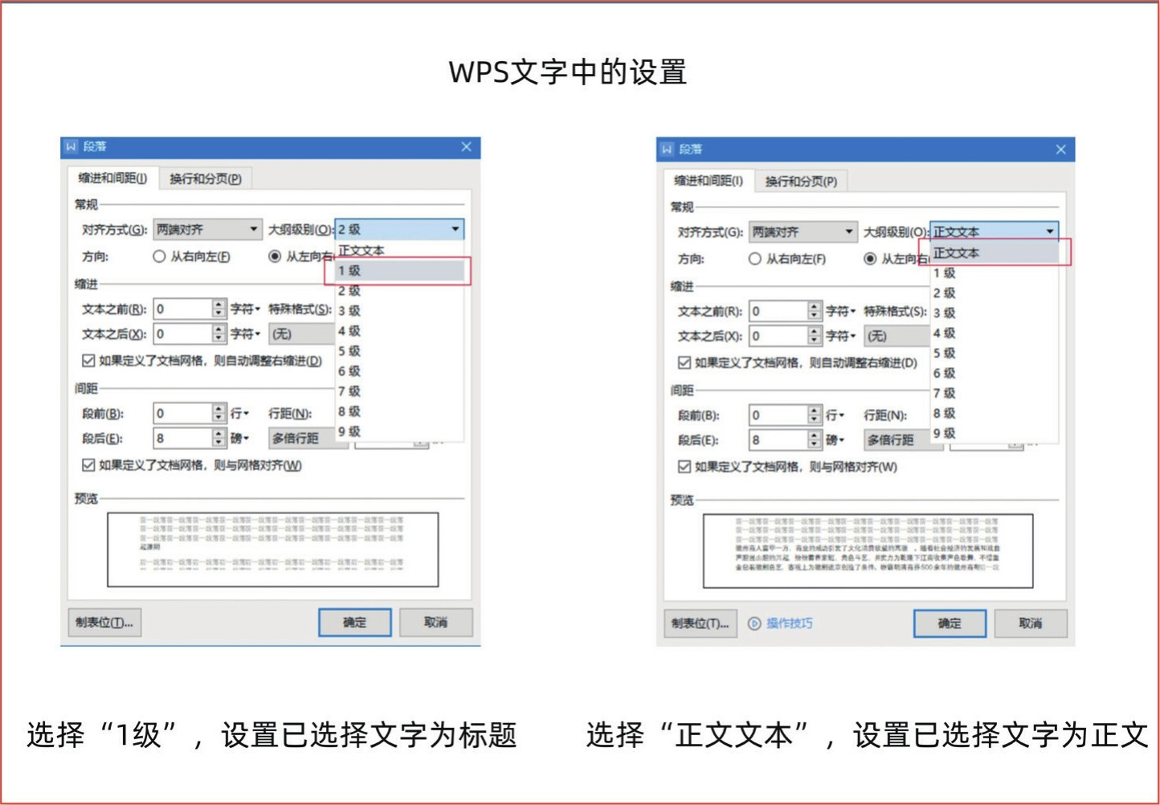Click 段后 spinner arrows in the left dialog
This screenshot has width=1160, height=805.
[219, 438]
